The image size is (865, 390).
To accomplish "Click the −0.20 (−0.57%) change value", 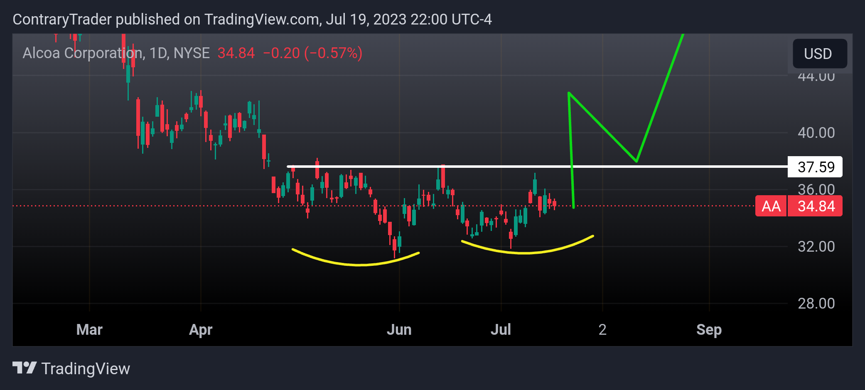I will (312, 53).
